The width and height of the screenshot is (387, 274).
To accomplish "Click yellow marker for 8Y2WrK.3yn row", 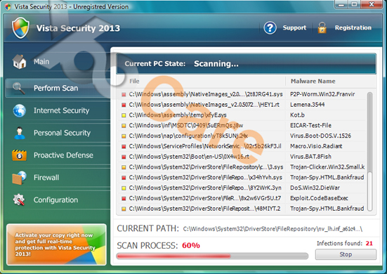I will point(124,188).
